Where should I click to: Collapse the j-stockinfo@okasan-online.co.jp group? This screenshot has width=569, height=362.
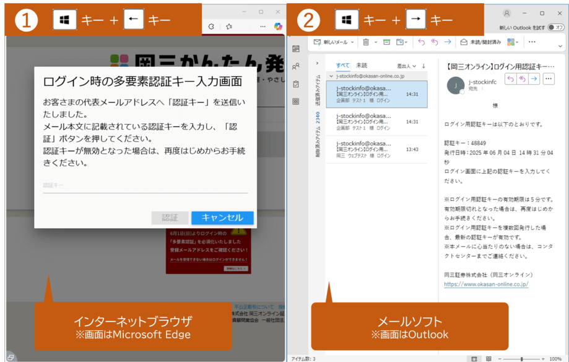pyautogui.click(x=331, y=76)
